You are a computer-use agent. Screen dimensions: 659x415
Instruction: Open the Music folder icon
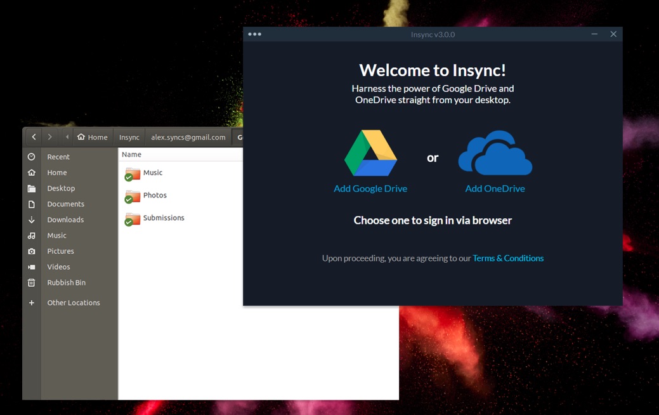click(x=133, y=173)
